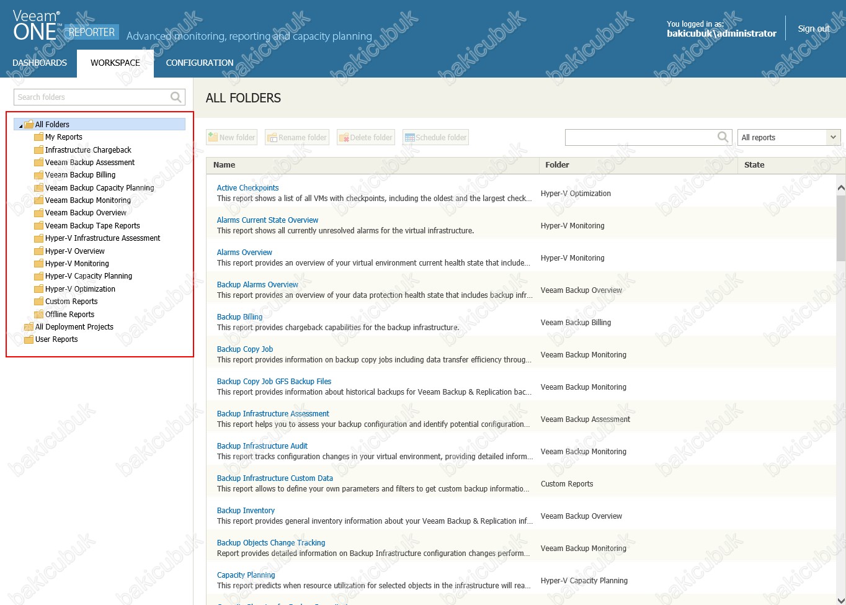The width and height of the screenshot is (846, 605).
Task: Open the Backup Inventory report
Action: [x=246, y=511]
